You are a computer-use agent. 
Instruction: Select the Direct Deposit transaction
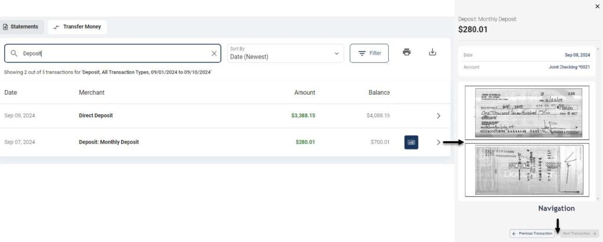pos(225,116)
